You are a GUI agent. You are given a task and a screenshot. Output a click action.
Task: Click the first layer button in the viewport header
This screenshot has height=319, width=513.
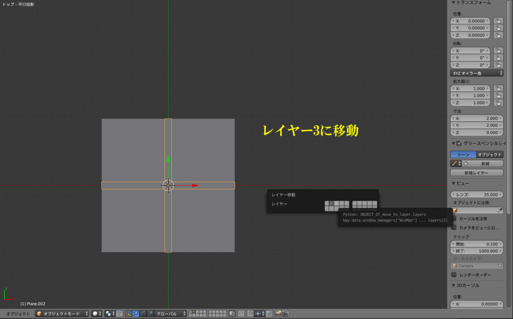tap(190, 311)
